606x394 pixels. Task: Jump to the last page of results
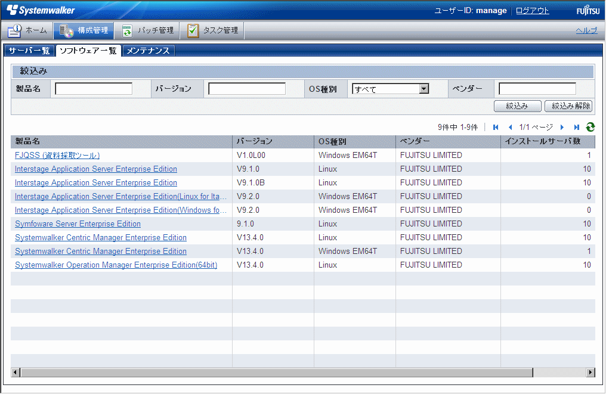point(577,127)
